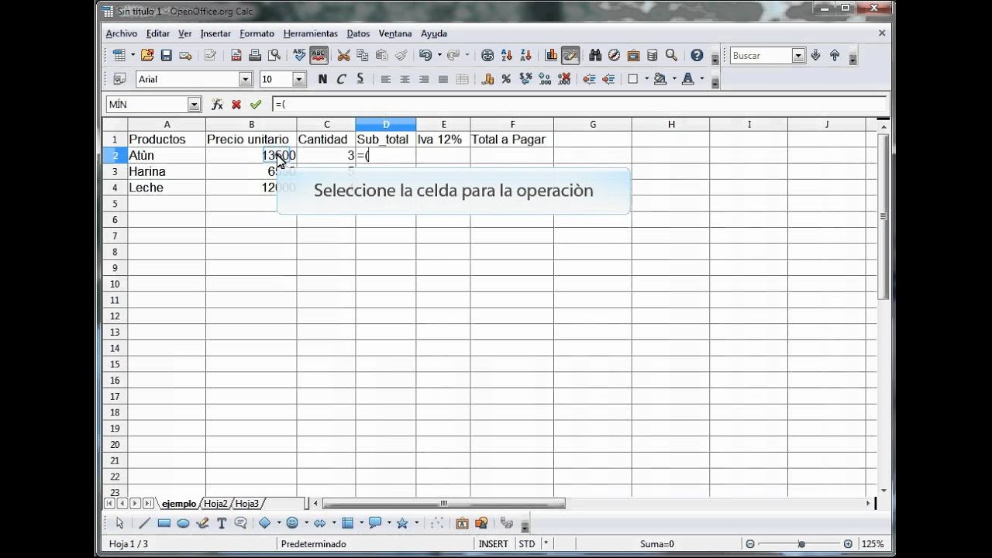
Task: Click Find Next down arrow button
Action: 815,55
